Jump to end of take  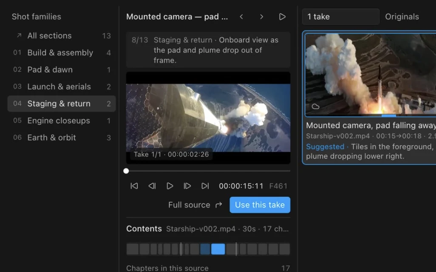[205, 186]
